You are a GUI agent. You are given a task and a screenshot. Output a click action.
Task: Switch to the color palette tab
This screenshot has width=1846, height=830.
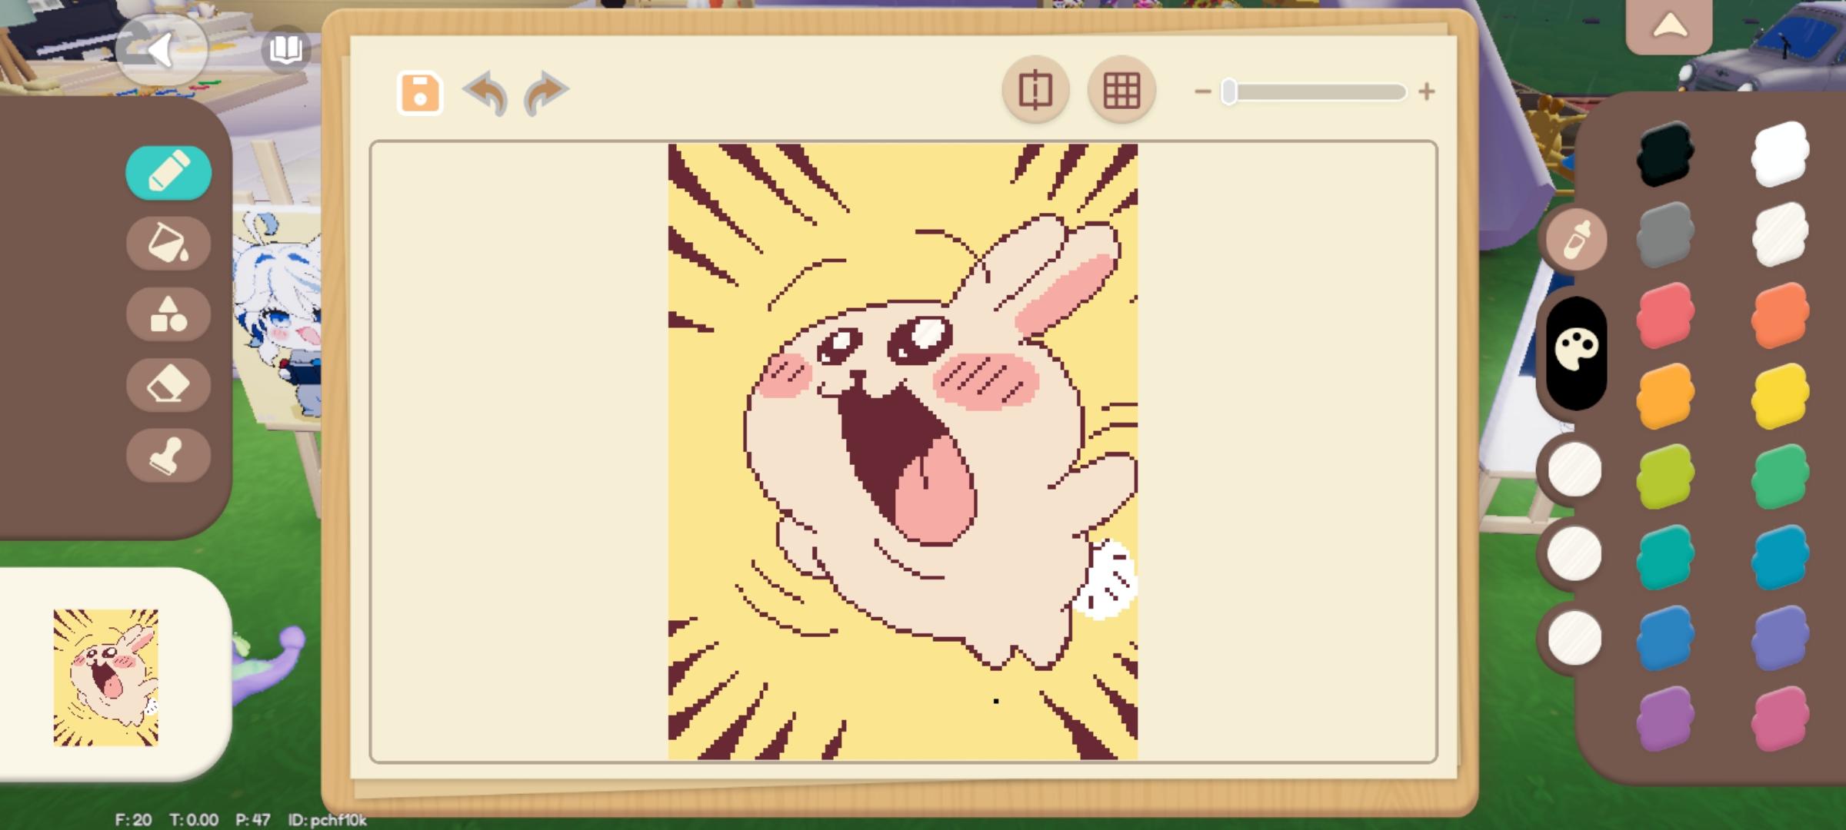(1576, 351)
